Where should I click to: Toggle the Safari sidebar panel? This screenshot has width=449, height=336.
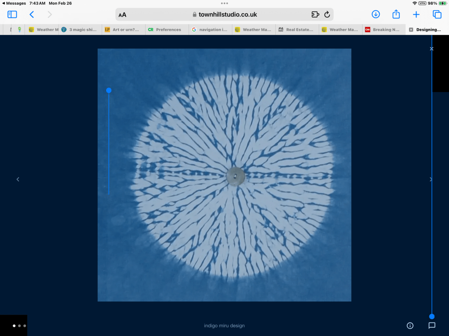point(12,14)
